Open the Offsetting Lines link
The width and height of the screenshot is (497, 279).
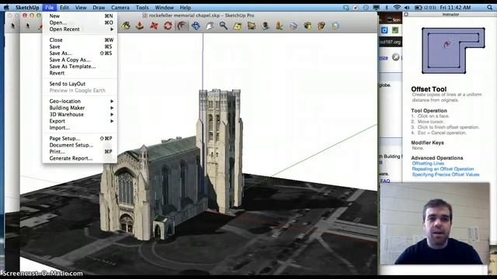point(428,164)
